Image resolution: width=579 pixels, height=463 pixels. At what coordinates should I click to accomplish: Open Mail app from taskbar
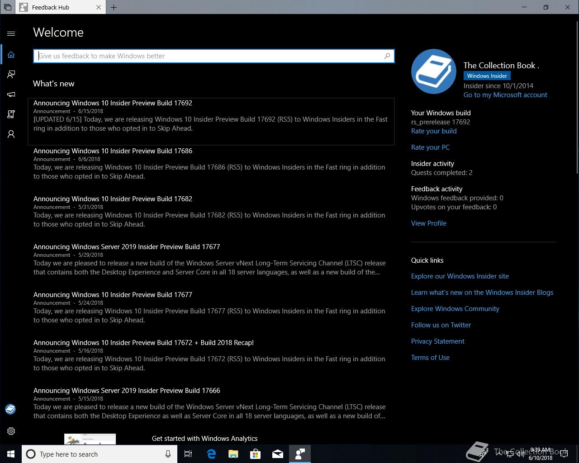[278, 454]
